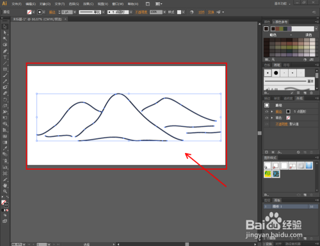This screenshot has height=246, width=320.
Task: Toggle the fill/stroke indicator in the toolbox
Action: pos(4,203)
